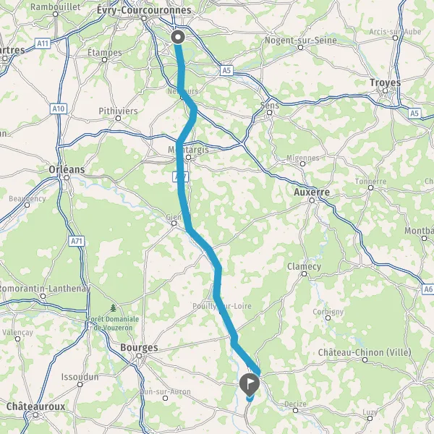Click the A10 highway shield
The width and height of the screenshot is (434, 434).
59,109
